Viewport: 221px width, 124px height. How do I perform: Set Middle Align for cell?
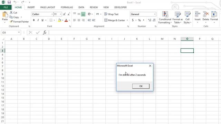[x=79, y=14]
